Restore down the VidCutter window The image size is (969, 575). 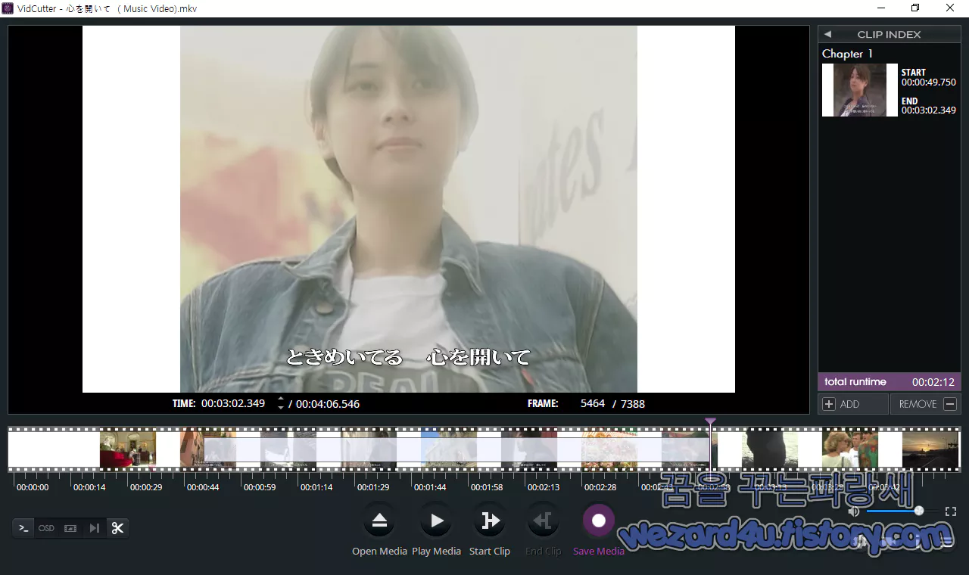coord(915,8)
